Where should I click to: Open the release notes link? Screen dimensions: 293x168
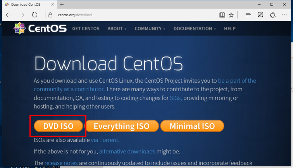tap(61, 163)
